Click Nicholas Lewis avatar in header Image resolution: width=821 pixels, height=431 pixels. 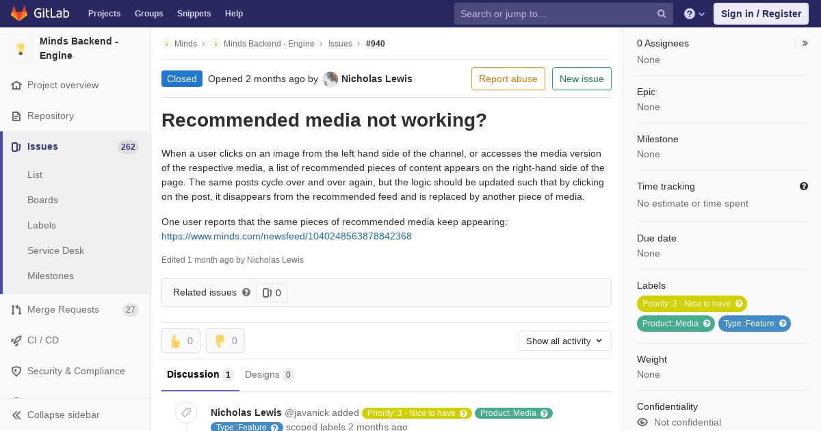coord(330,79)
